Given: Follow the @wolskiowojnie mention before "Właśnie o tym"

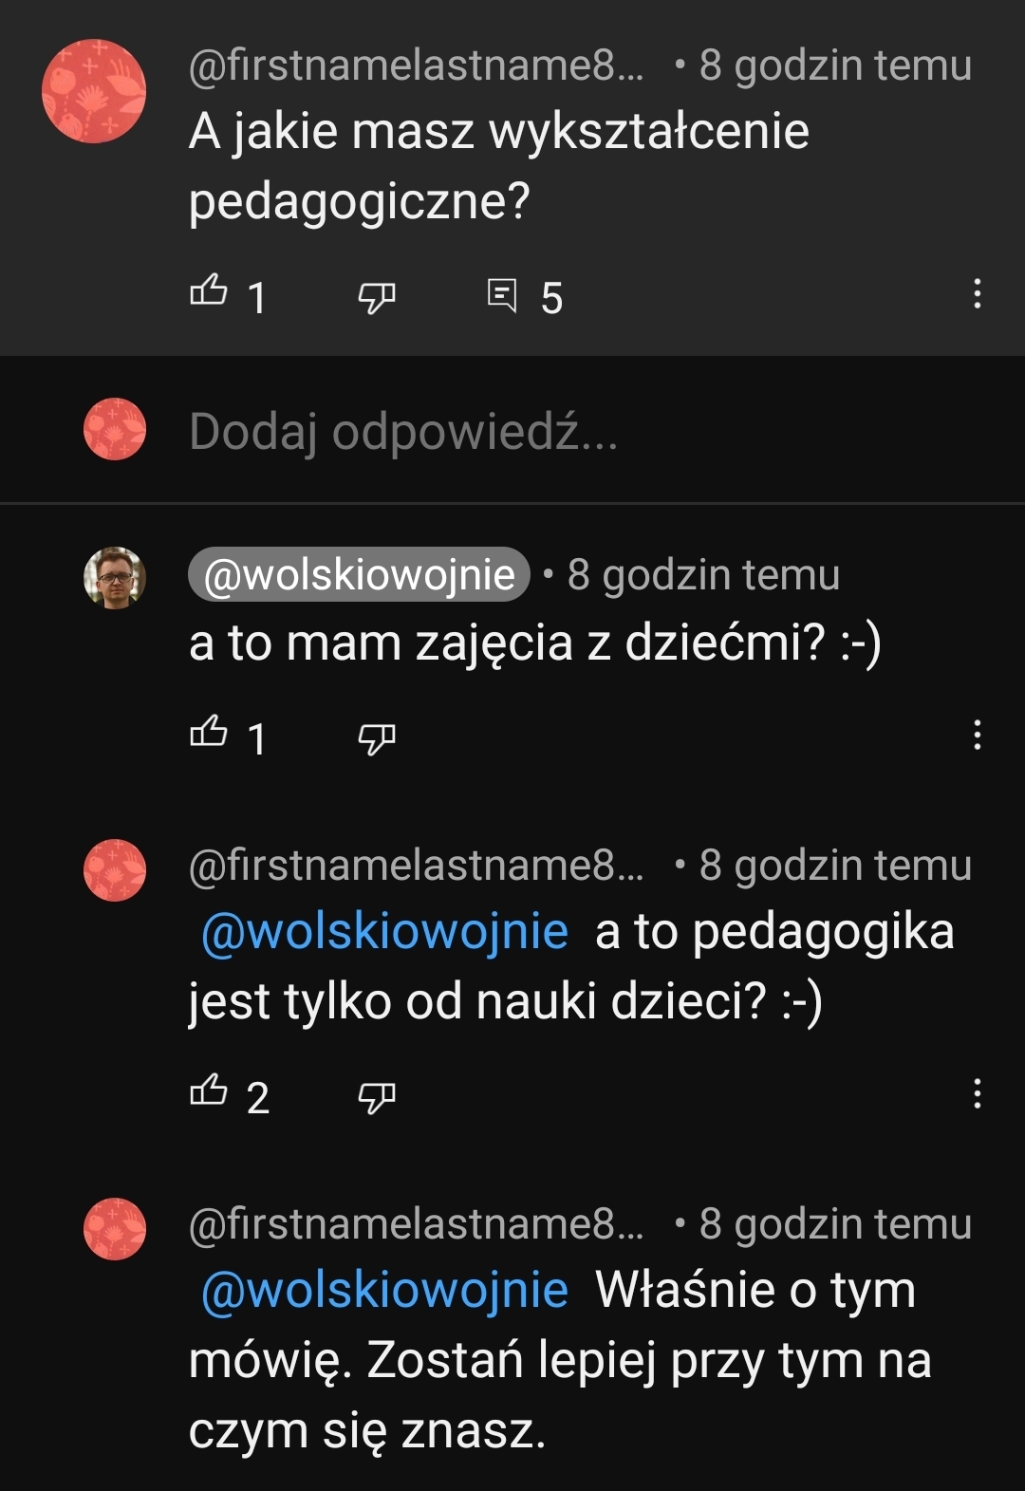Looking at the screenshot, I should [384, 1291].
